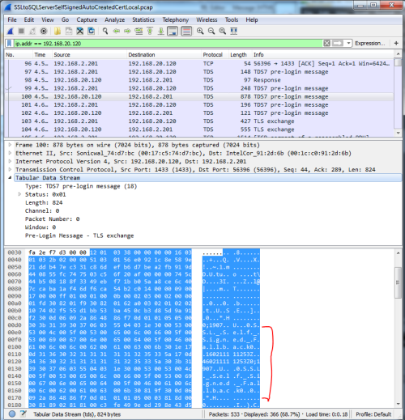405x420 pixels.
Task: Go back to the previous packet
Action: 117,31
